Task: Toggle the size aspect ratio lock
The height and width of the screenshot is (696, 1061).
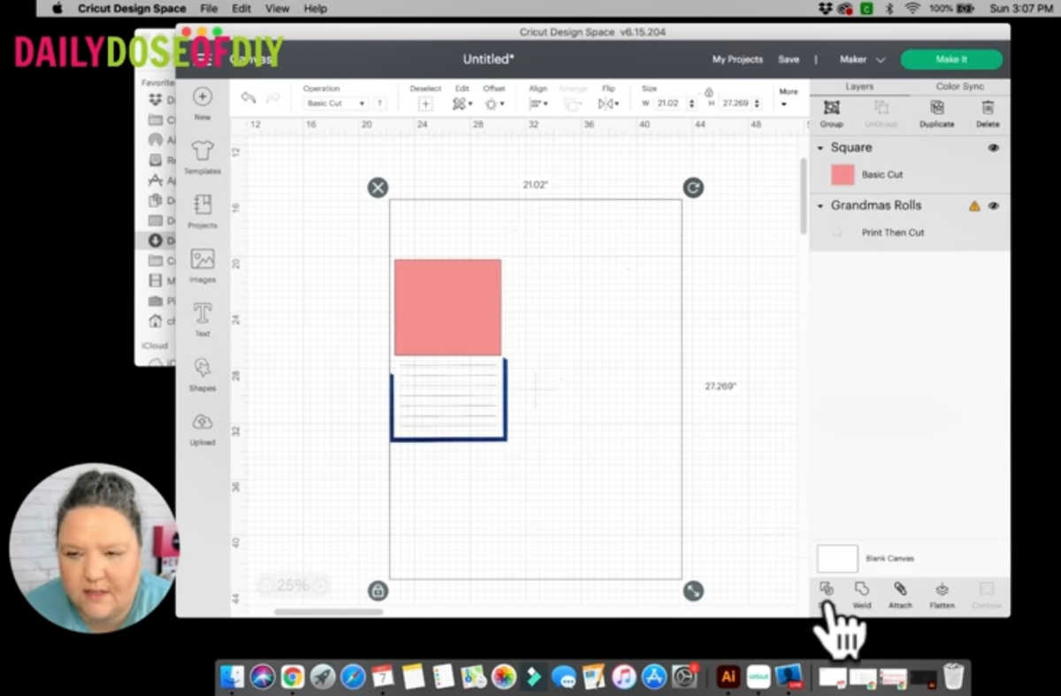Action: point(708,92)
